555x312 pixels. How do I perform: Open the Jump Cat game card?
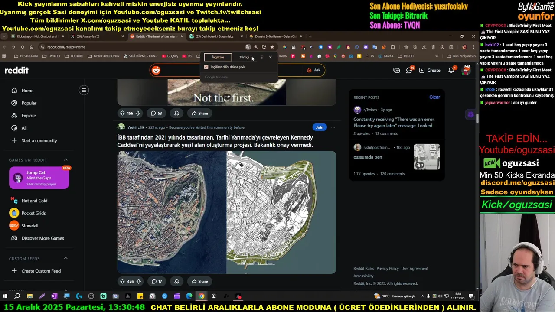click(39, 178)
